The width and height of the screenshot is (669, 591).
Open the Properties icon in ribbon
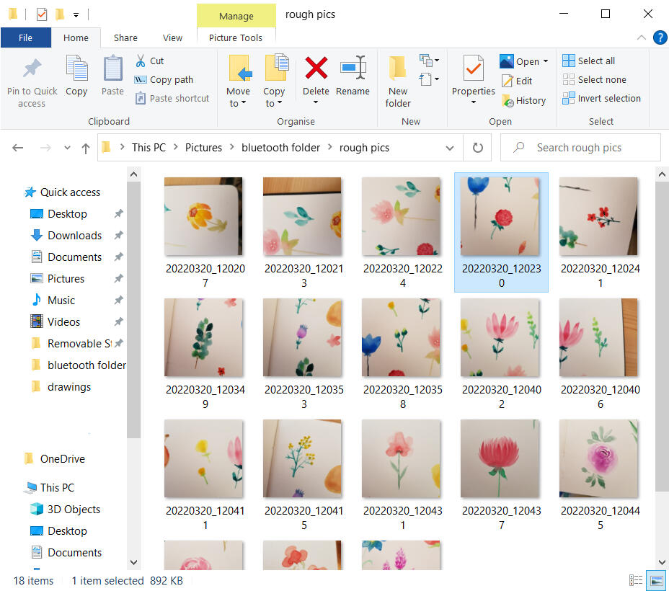pos(473,69)
